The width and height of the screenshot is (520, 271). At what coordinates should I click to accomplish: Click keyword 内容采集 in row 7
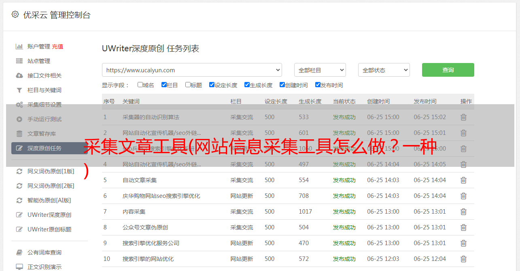pyautogui.click(x=134, y=212)
